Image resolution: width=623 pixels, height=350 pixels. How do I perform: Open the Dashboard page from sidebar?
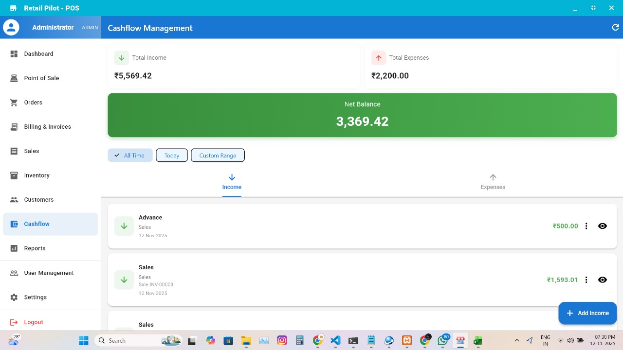click(x=38, y=54)
